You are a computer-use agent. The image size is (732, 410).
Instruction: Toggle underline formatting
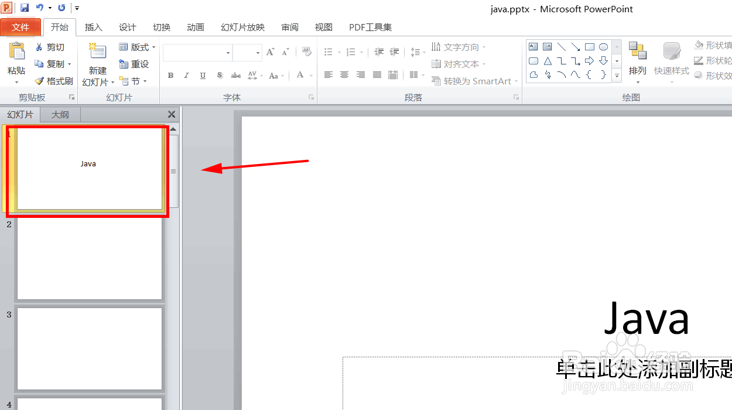coord(203,75)
